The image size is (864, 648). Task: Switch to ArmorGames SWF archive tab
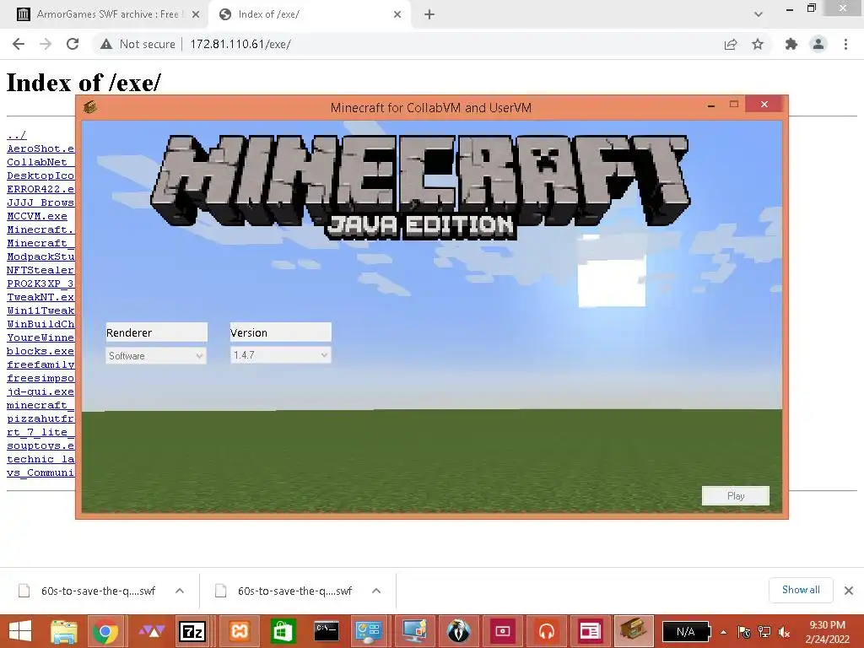point(107,14)
